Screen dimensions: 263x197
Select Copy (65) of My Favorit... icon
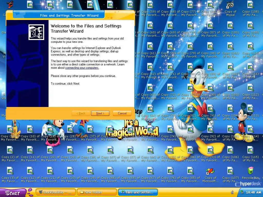(x=150, y=129)
